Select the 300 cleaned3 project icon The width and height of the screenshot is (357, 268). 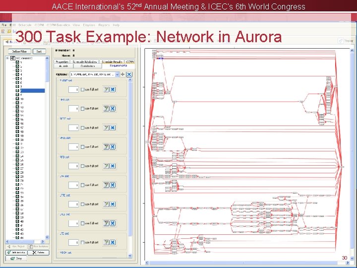tap(13, 58)
